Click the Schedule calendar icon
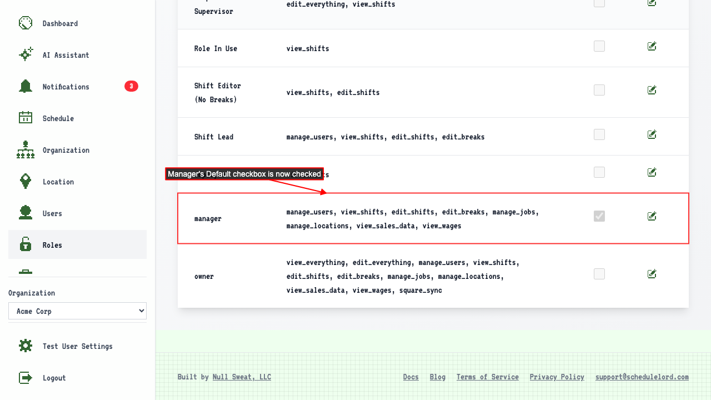 click(x=26, y=118)
